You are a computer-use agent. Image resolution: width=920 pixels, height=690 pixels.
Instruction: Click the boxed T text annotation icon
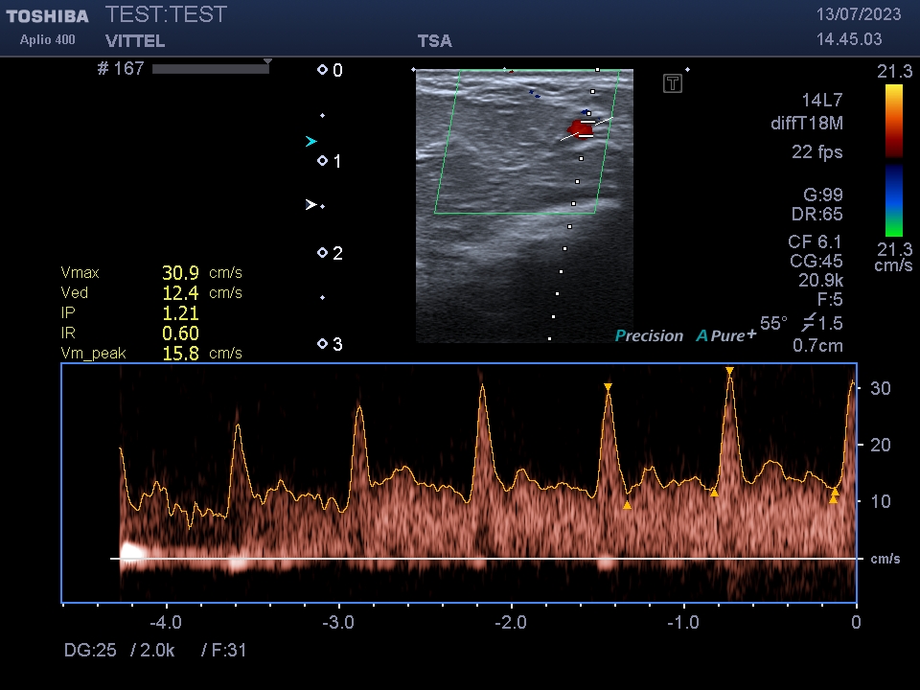click(673, 83)
